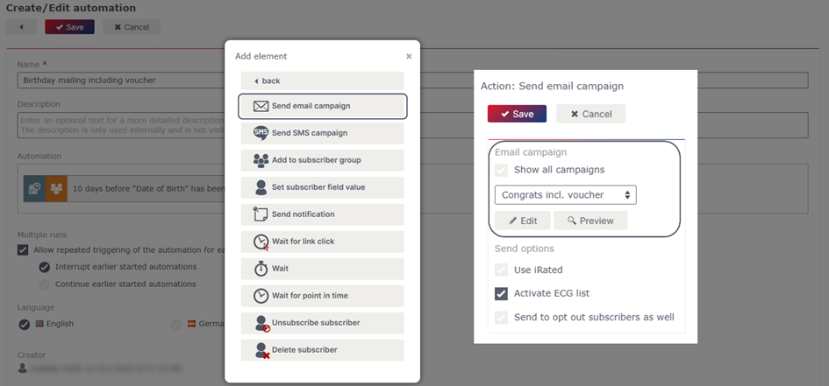This screenshot has height=386, width=829.
Task: Choose Wait for point in time entry
Action: (x=323, y=296)
